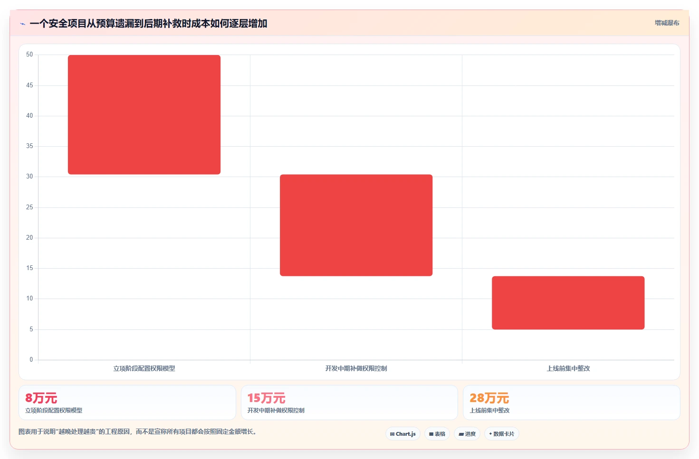The width and height of the screenshot is (699, 459).
Task: Click the y-axis value 45
Action: pyautogui.click(x=29, y=85)
